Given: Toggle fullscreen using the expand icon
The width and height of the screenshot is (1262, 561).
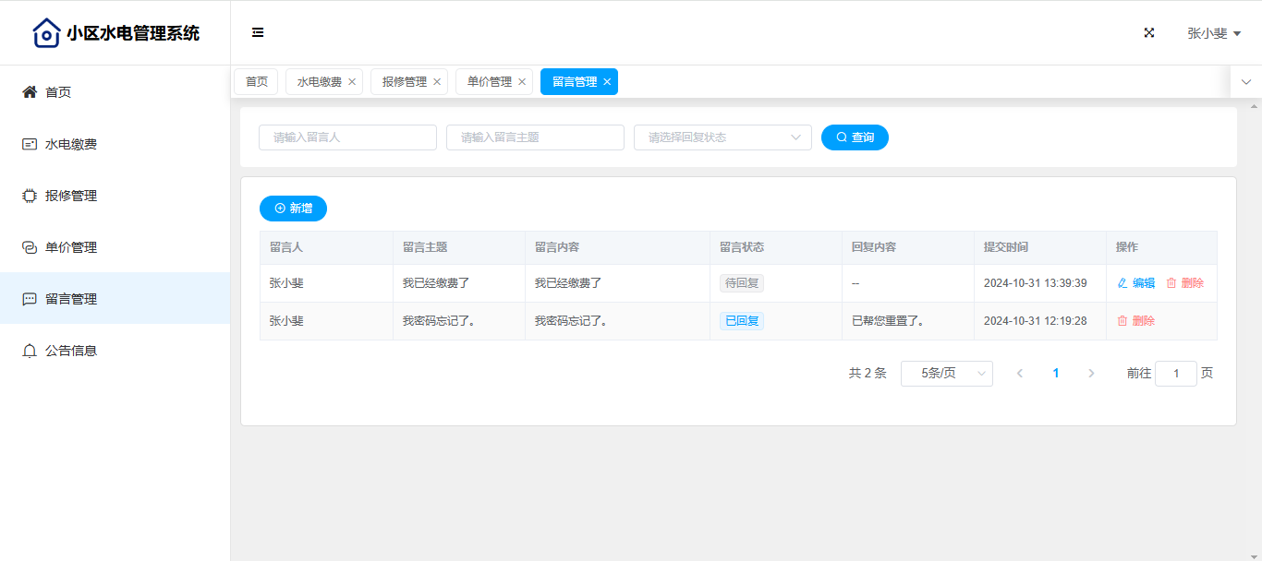Looking at the screenshot, I should coord(1149,33).
